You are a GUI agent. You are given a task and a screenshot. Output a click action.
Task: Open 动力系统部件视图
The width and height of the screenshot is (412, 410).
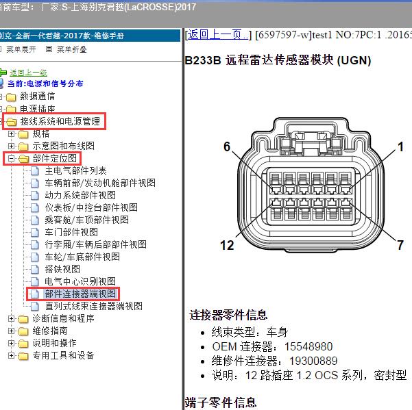tap(80, 195)
